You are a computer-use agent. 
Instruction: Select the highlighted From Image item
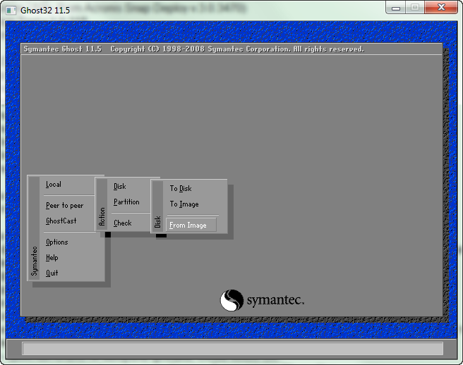click(x=188, y=225)
